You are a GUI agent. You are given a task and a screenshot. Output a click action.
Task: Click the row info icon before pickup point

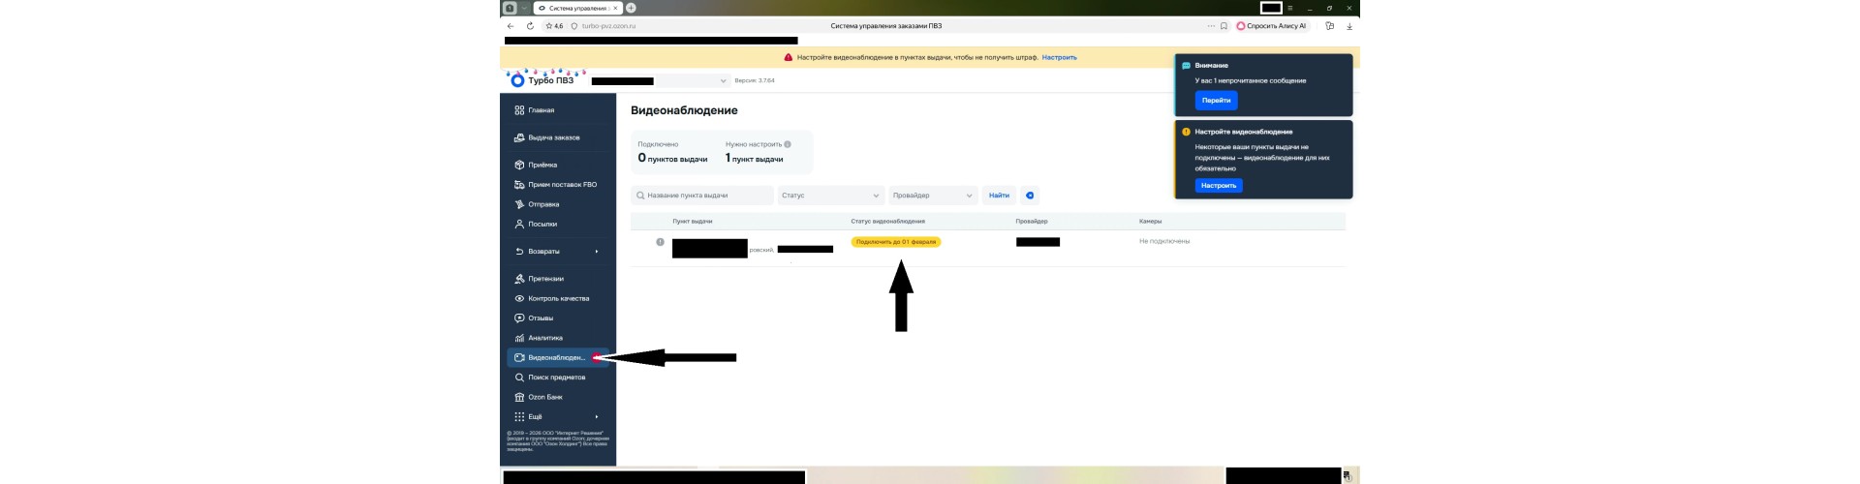click(x=660, y=242)
